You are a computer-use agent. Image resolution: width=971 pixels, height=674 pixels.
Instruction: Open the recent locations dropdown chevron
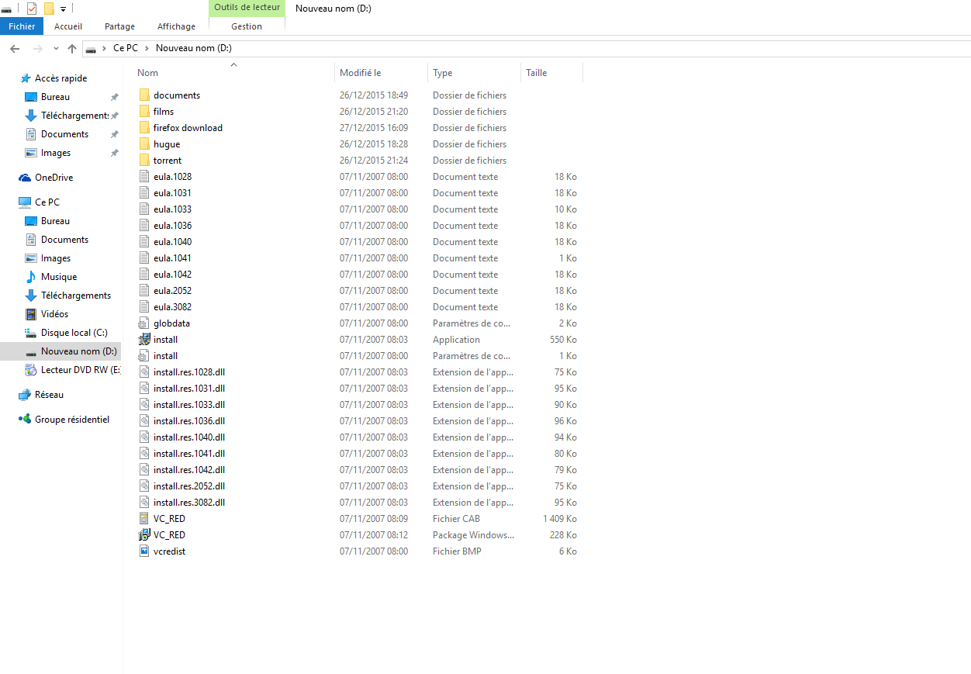(56, 48)
